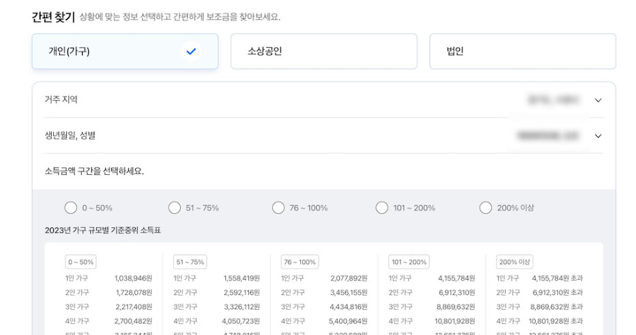636x335 pixels.
Task: Click the value 2,217,408원
Action: click(x=134, y=306)
